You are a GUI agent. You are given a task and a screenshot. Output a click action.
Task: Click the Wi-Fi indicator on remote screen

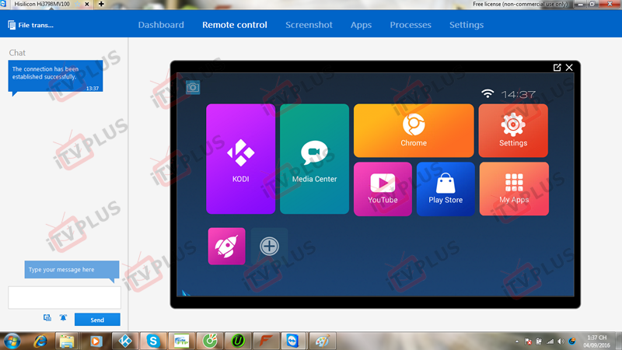(x=487, y=93)
